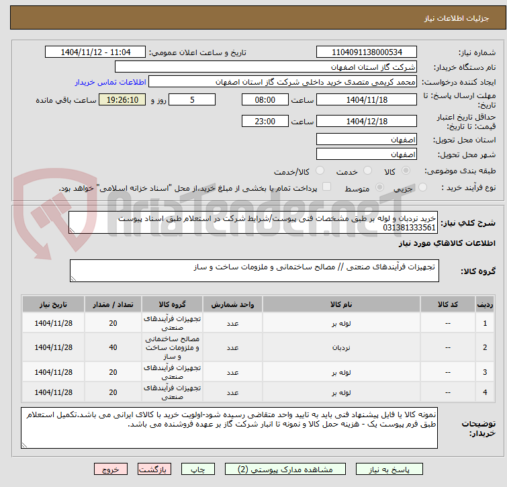Click the خروج exit button

coord(111,470)
